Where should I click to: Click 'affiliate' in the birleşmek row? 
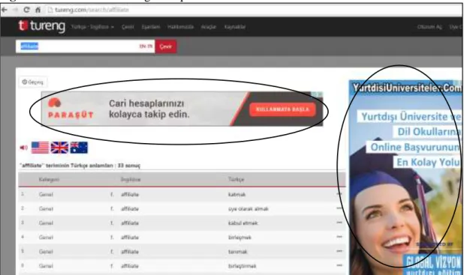click(x=130, y=238)
